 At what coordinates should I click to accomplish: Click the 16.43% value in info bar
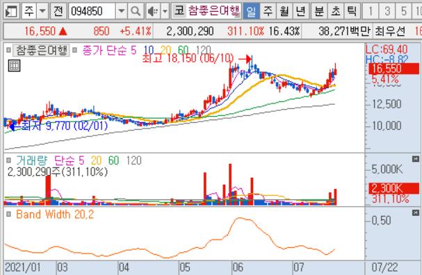[284, 31]
